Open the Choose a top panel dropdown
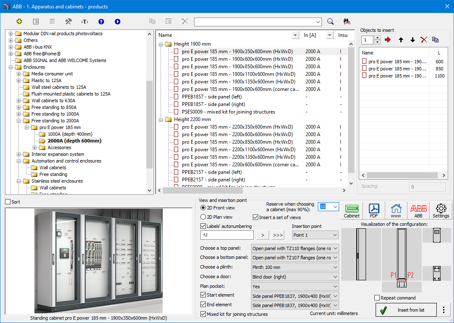 pyautogui.click(x=295, y=248)
